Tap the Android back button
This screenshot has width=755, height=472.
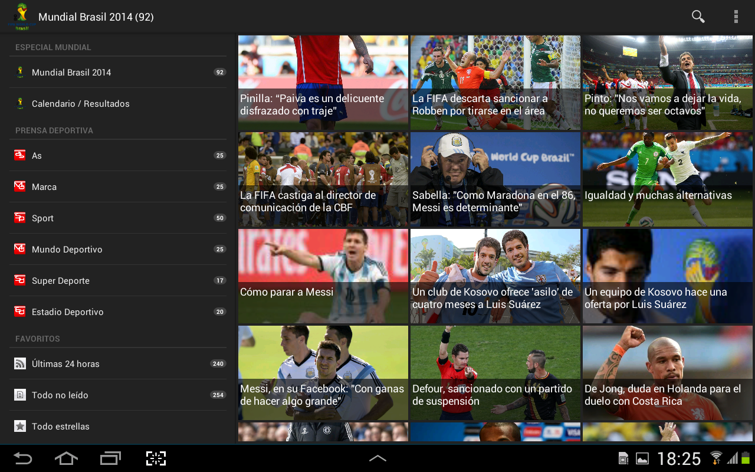point(23,458)
